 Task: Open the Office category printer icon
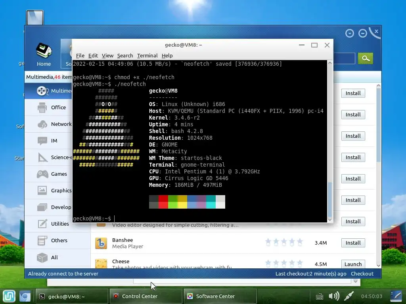tap(42, 107)
